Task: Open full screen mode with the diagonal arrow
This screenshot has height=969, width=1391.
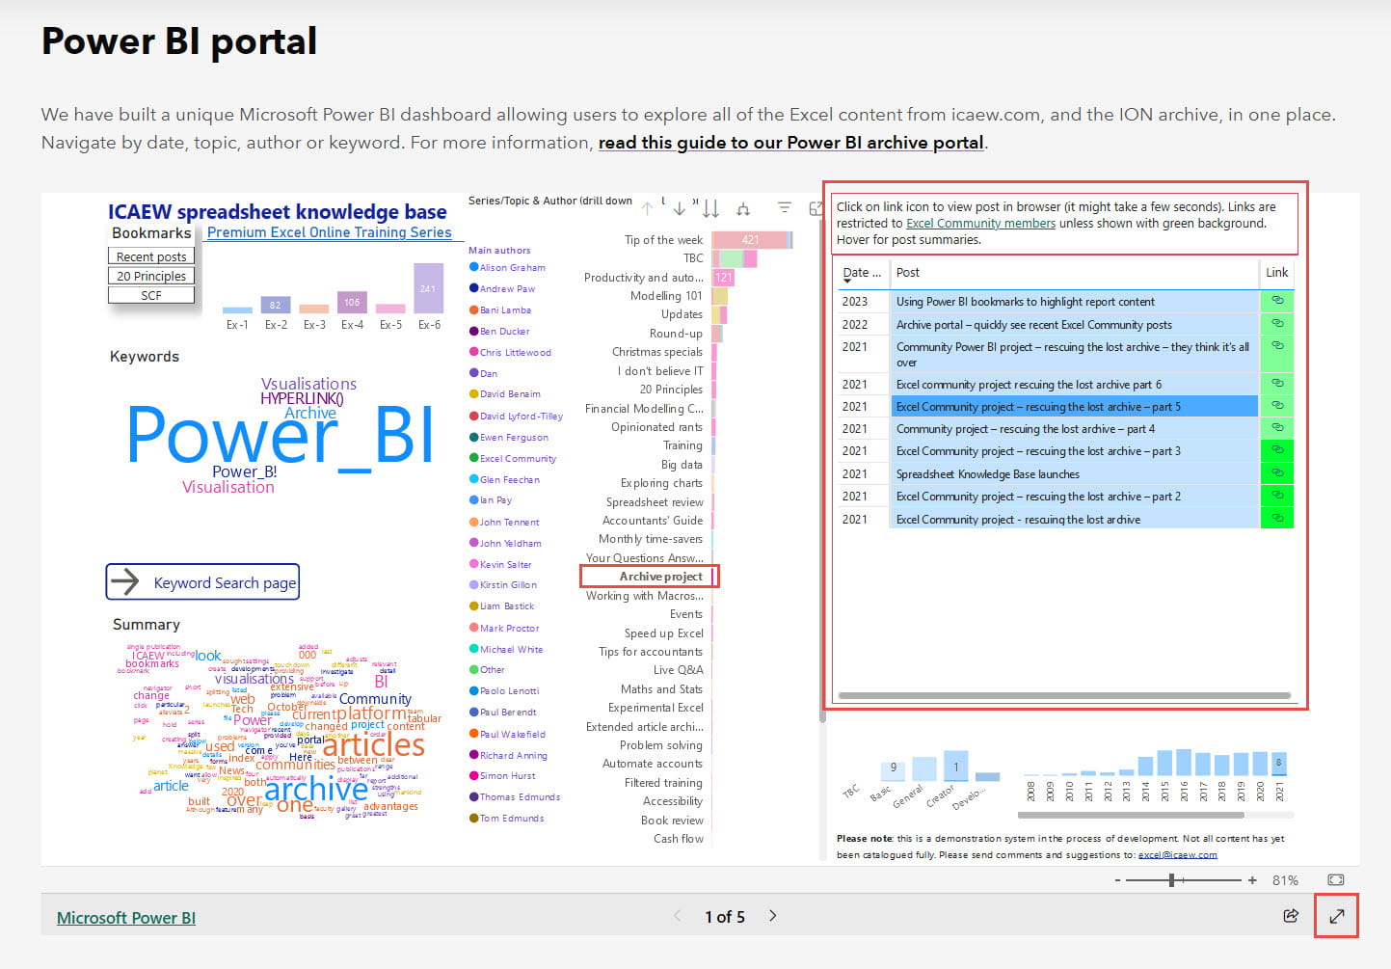Action: (1336, 916)
